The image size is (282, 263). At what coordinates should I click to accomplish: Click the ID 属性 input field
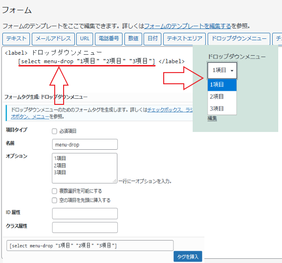click(x=85, y=213)
